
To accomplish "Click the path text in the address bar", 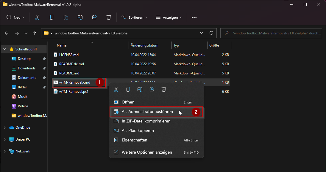I will click(91, 33).
